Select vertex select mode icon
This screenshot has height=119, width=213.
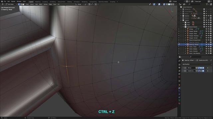click(19, 4)
